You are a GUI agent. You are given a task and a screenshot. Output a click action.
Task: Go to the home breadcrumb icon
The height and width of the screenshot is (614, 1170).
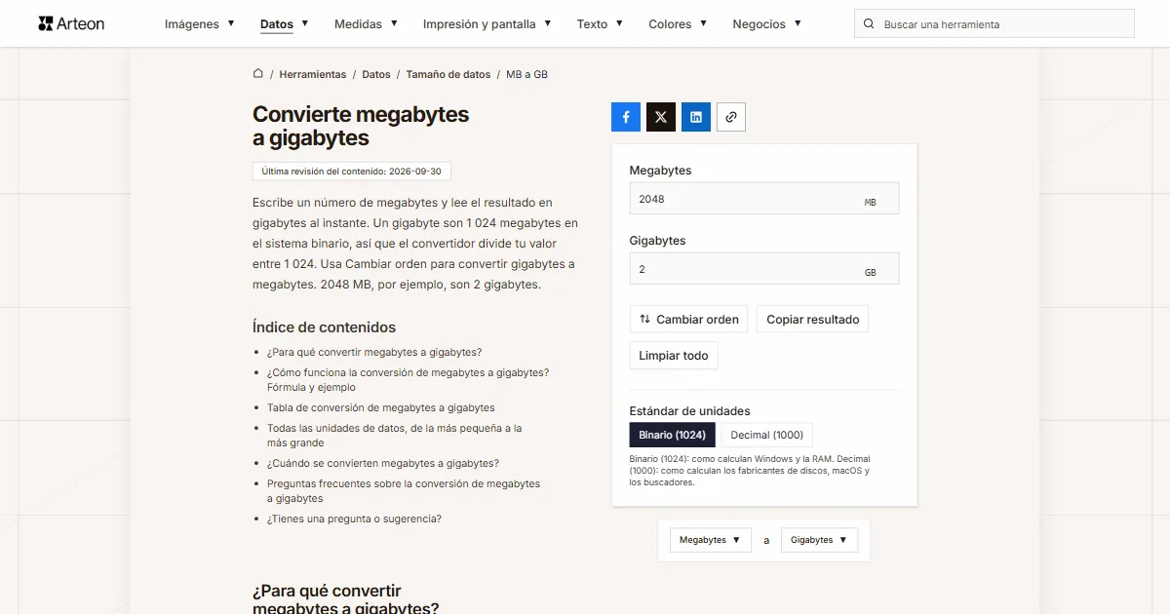(258, 74)
